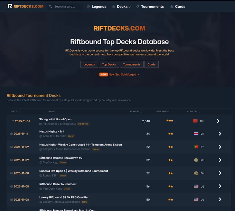The width and height of the screenshot is (235, 211).
Task: Click the Cards stack icon in navbar
Action: 172,7
